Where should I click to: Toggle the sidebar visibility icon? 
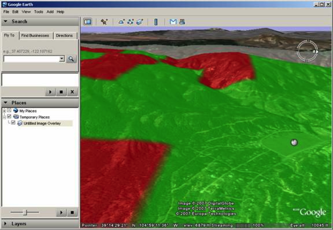(87, 22)
